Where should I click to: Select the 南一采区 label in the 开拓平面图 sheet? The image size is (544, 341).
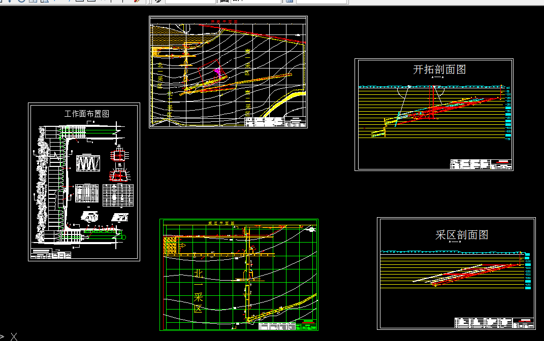[x=247, y=62]
